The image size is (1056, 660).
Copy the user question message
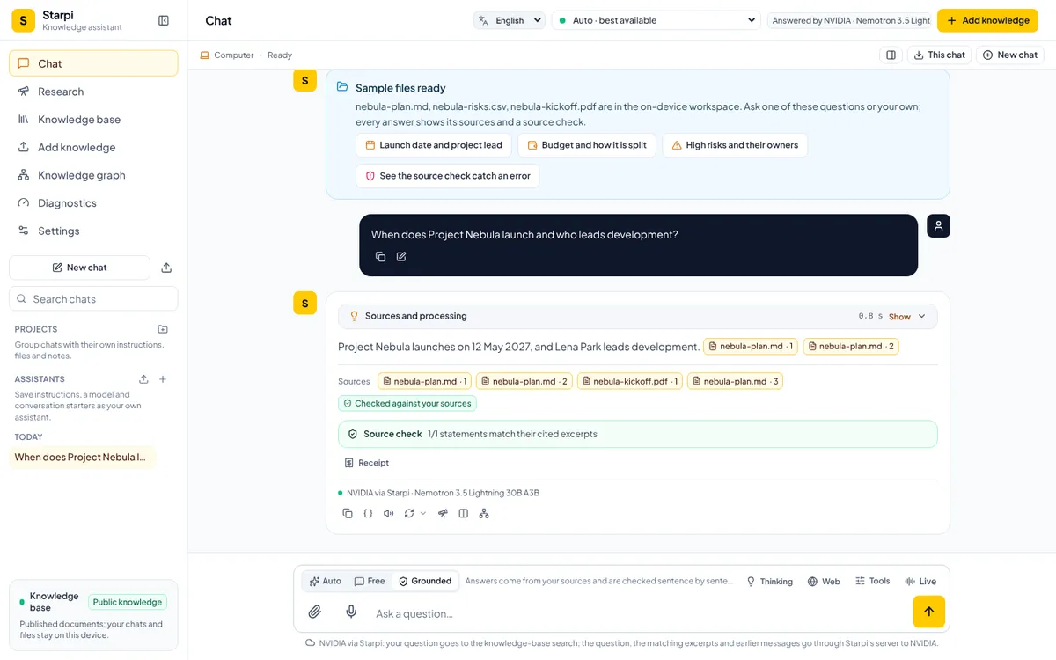tap(381, 257)
